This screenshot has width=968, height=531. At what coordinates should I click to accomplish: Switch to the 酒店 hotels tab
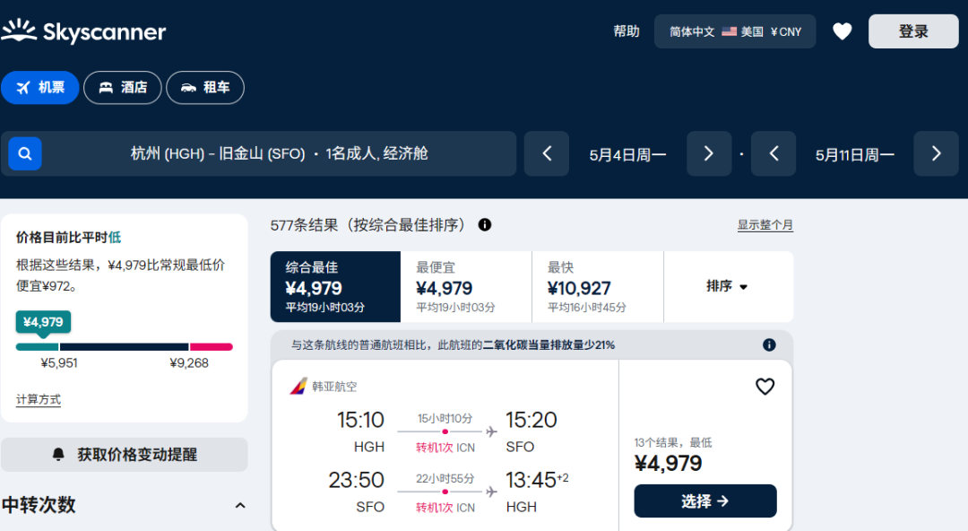click(x=123, y=88)
